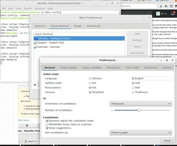This screenshot has width=177, height=146.
Task: Click the Tux penguin tab icon
Action: pyautogui.click(x=25, y=141)
